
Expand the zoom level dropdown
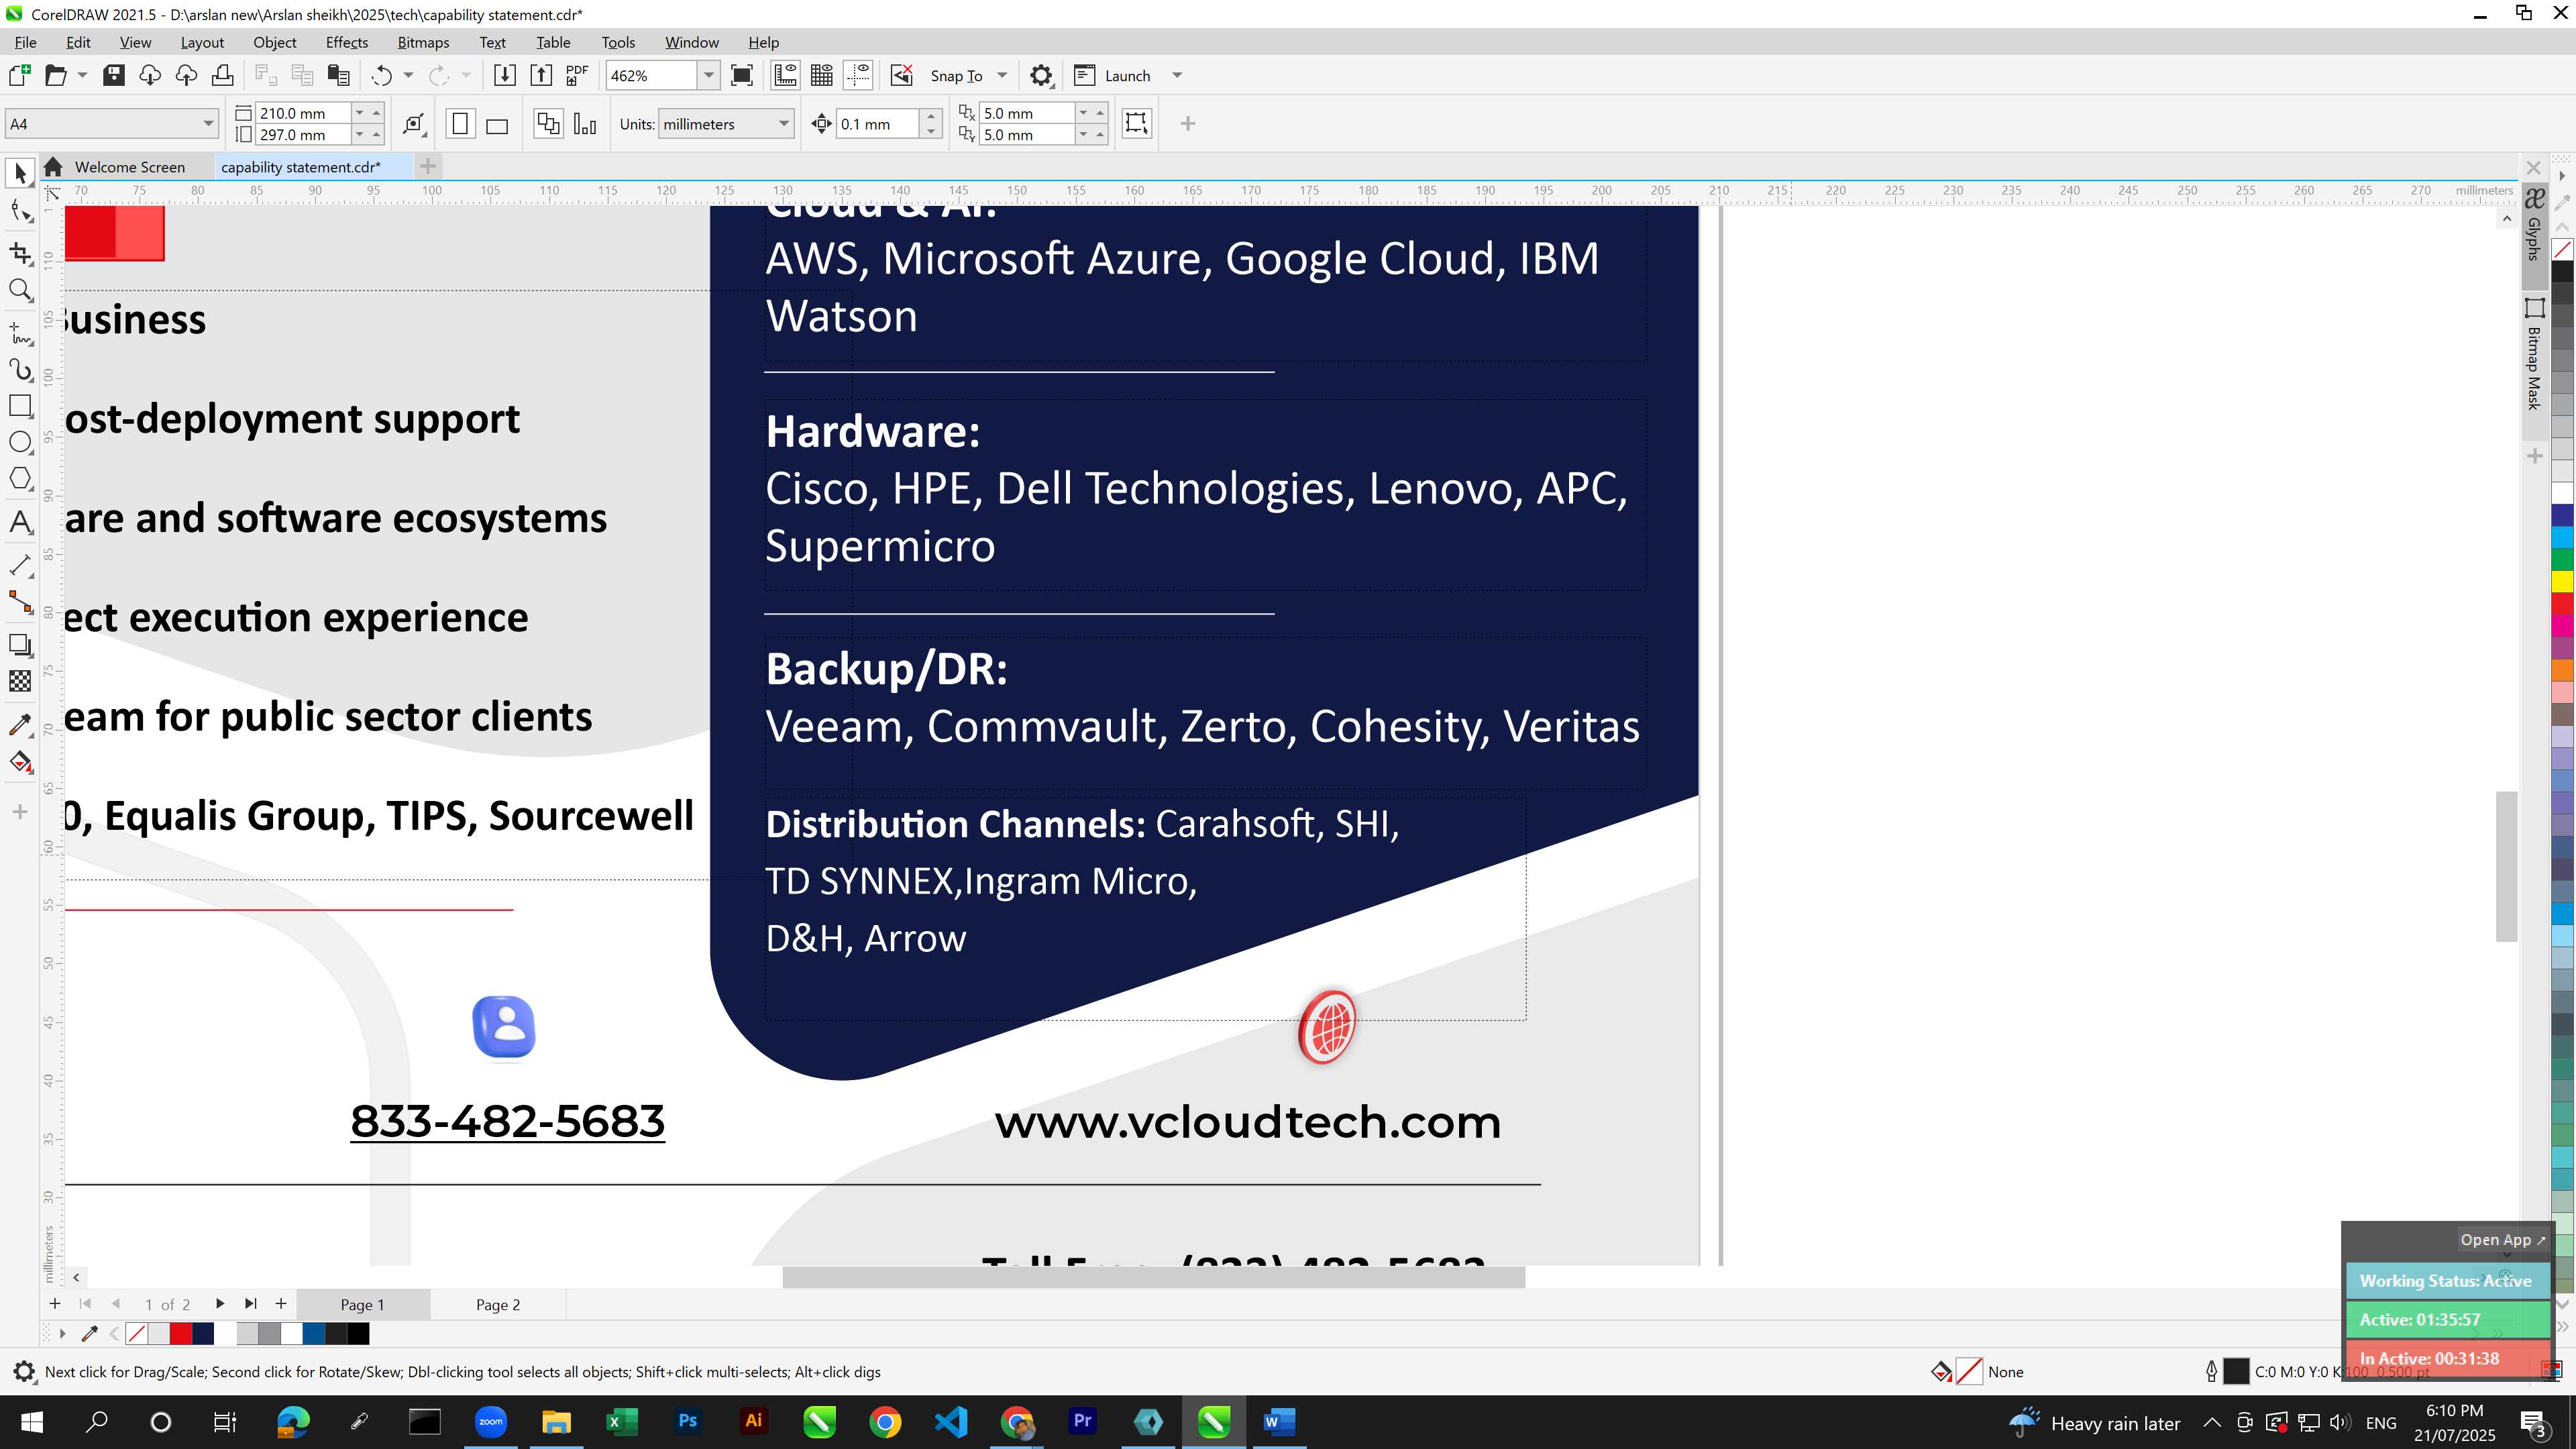[x=708, y=75]
